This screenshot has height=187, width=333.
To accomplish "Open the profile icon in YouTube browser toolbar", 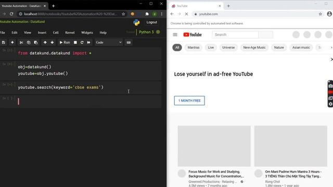I will tap(329, 14).
